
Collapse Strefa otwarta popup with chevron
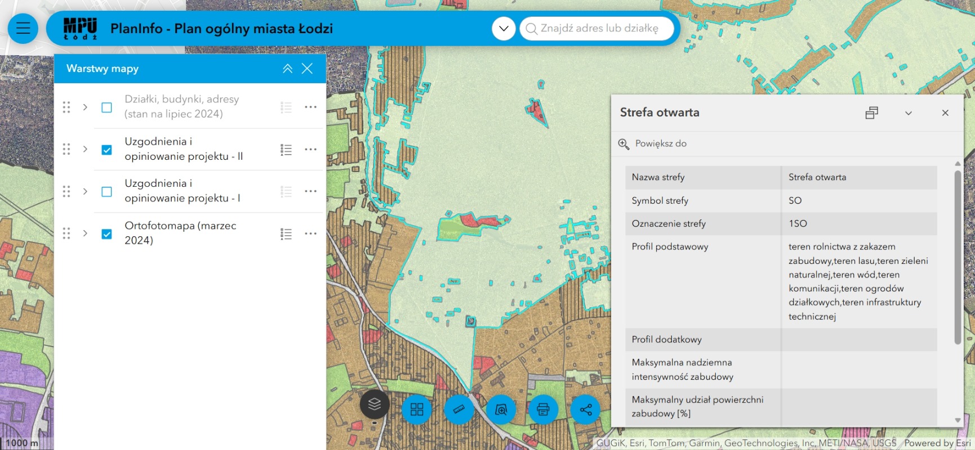point(909,113)
